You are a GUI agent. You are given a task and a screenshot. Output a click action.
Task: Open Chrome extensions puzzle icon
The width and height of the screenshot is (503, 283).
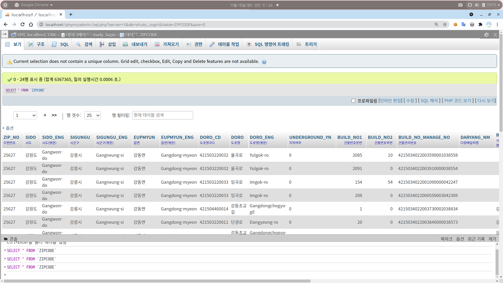[x=480, y=24]
